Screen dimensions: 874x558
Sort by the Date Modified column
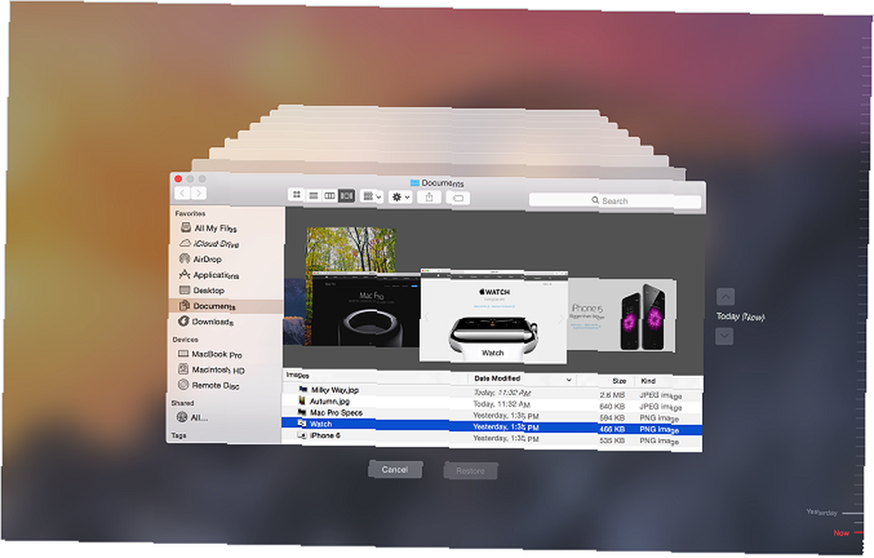[523, 379]
